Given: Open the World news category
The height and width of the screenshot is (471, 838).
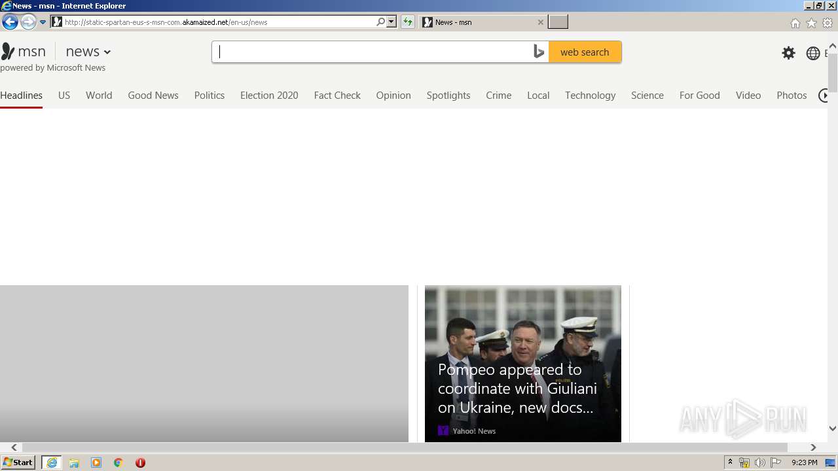Looking at the screenshot, I should pyautogui.click(x=99, y=96).
